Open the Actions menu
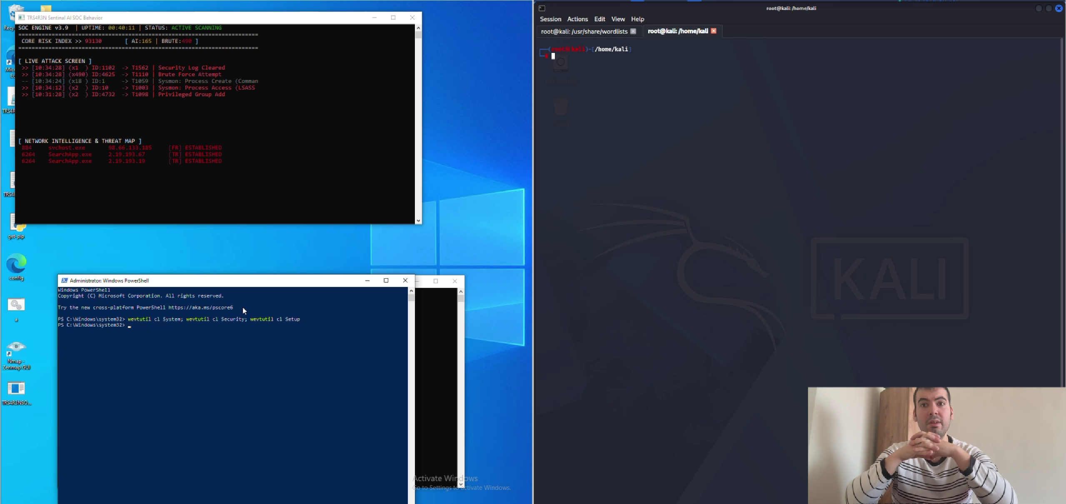 click(x=577, y=19)
